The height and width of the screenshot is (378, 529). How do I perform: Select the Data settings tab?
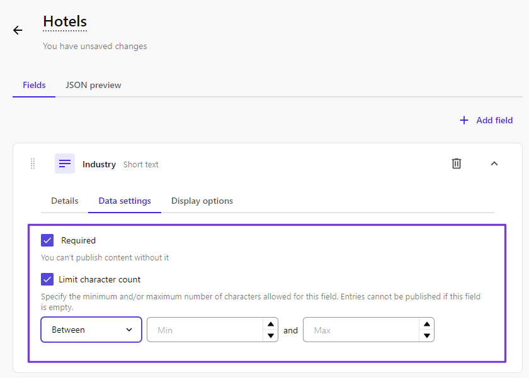tap(125, 201)
